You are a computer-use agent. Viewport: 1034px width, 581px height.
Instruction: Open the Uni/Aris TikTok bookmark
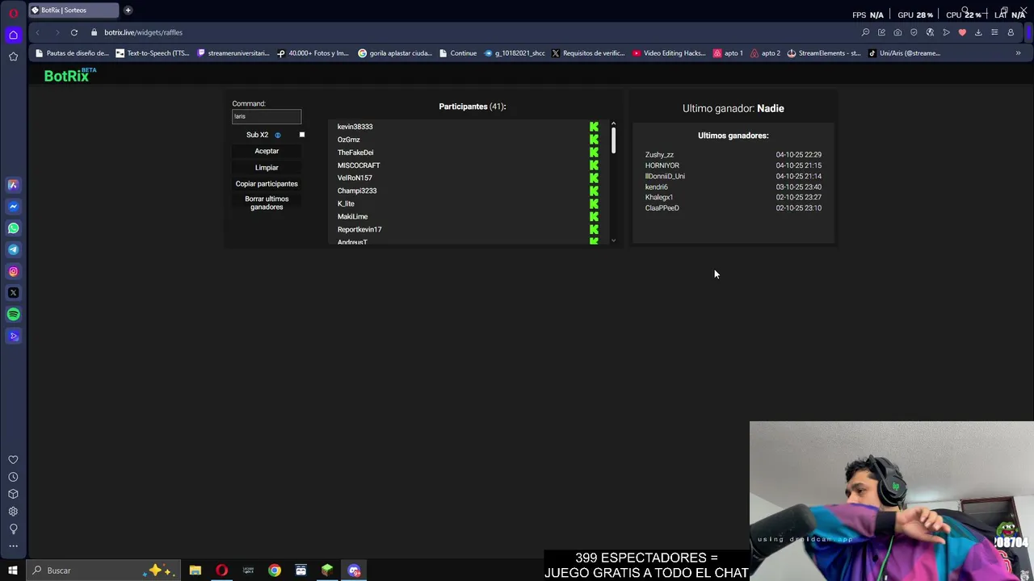[x=905, y=53]
